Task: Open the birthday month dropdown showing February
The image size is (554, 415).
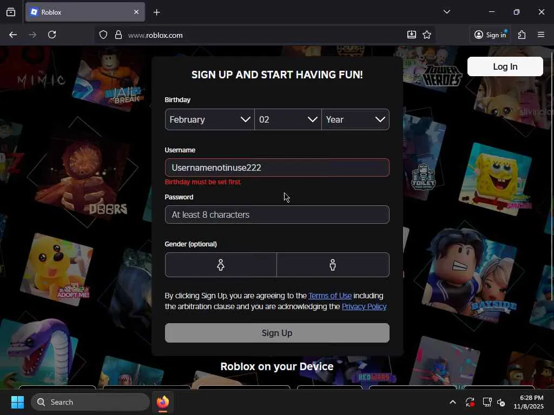Action: [209, 119]
